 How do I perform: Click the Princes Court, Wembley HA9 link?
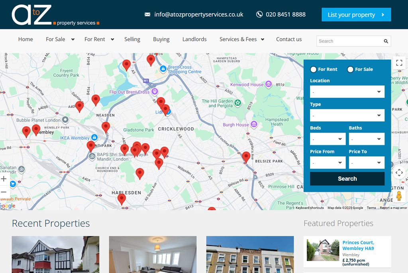(358, 246)
